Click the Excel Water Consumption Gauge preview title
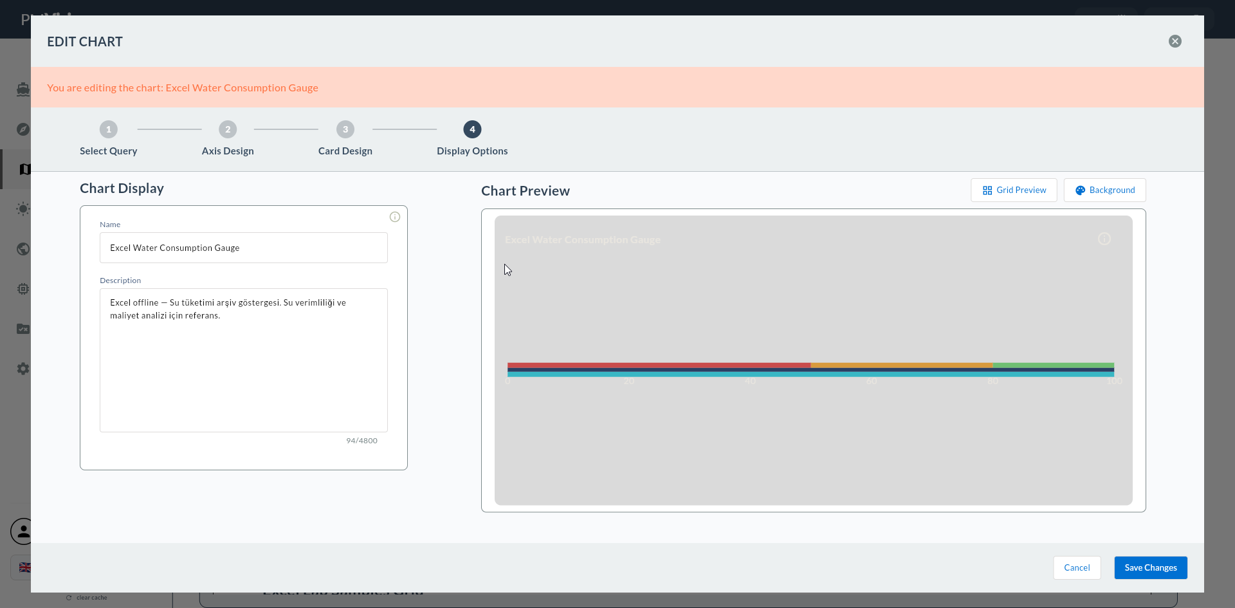The width and height of the screenshot is (1235, 608). (x=583, y=240)
